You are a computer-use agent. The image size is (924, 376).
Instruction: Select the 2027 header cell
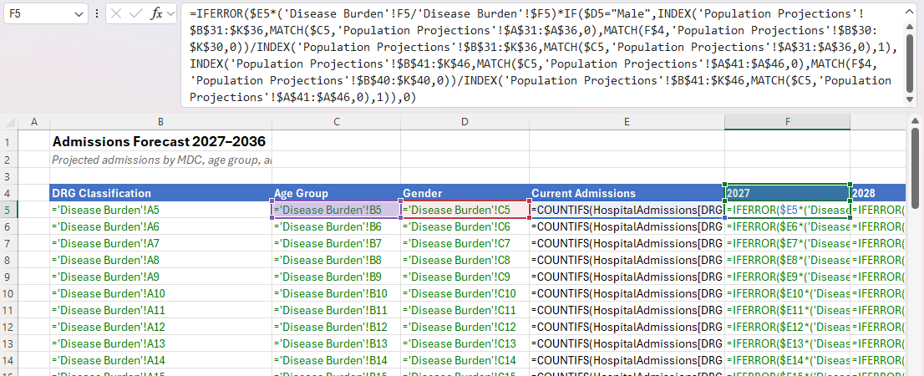tap(787, 193)
